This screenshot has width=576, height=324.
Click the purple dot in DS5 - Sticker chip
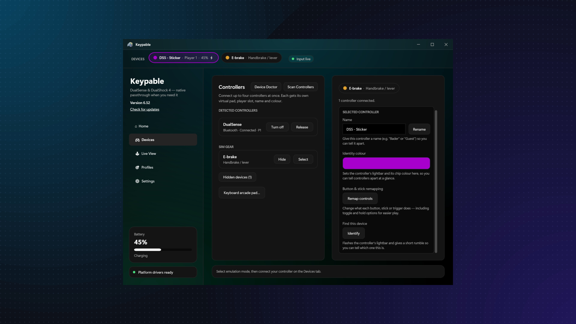pos(155,58)
